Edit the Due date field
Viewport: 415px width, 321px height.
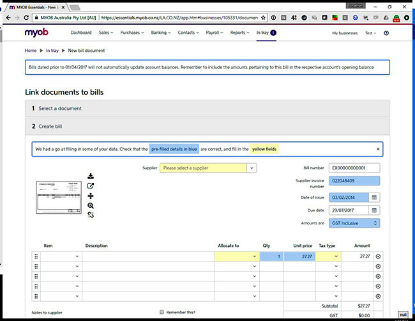[x=349, y=210]
